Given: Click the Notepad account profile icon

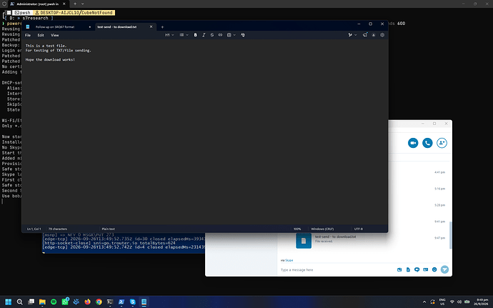Looking at the screenshot, I should [x=374, y=35].
